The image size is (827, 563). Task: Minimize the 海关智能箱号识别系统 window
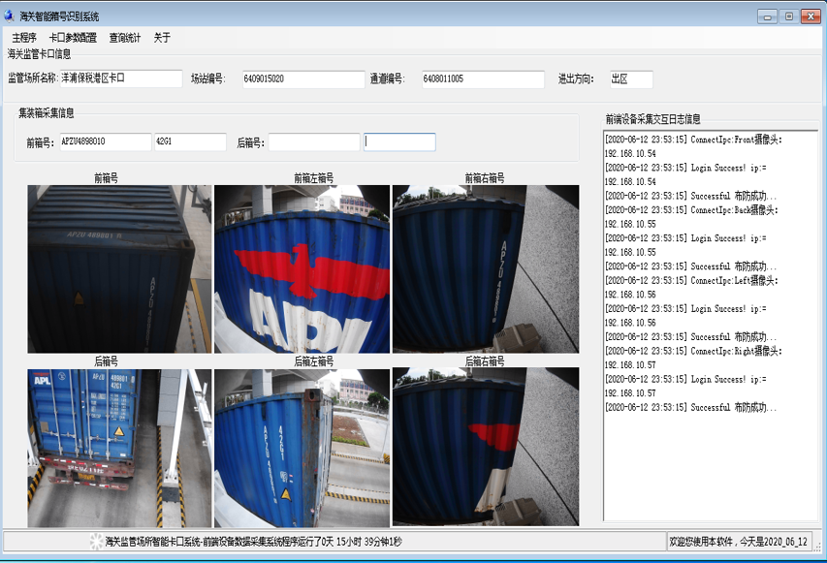pos(768,16)
